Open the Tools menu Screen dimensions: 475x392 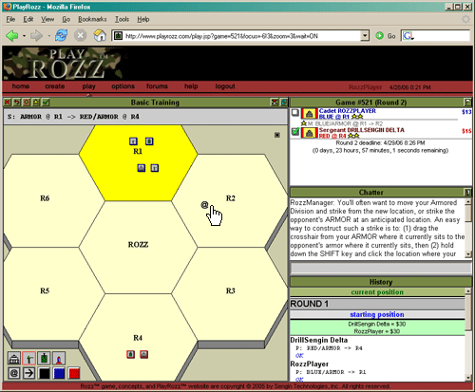pos(122,19)
